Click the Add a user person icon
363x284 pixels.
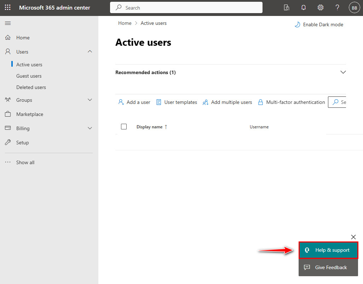(x=121, y=102)
